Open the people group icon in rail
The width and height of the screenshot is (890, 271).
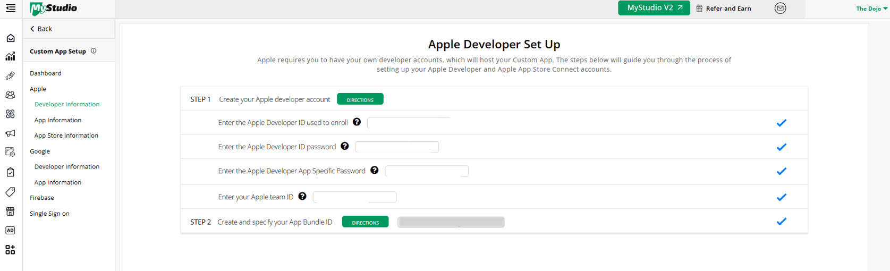(x=10, y=95)
